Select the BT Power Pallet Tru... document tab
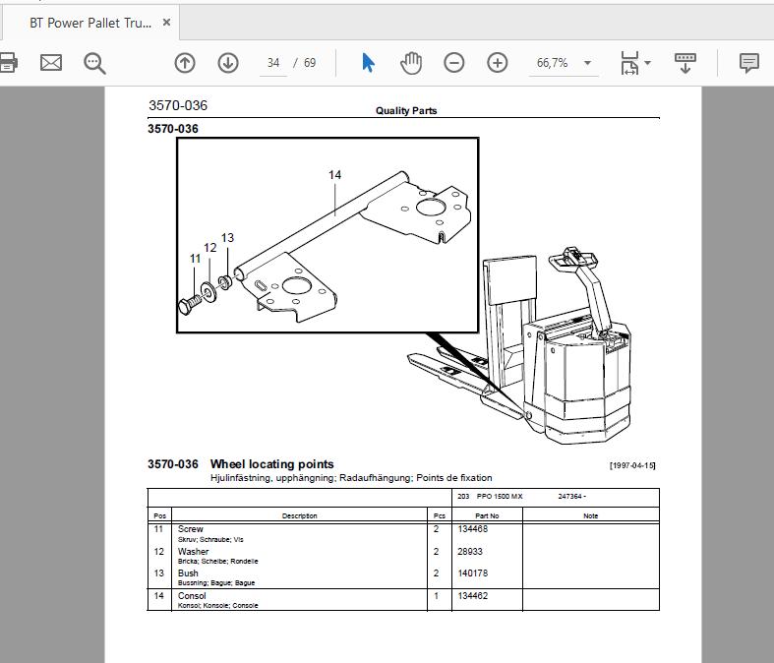The width and height of the screenshot is (774, 663). tap(90, 23)
